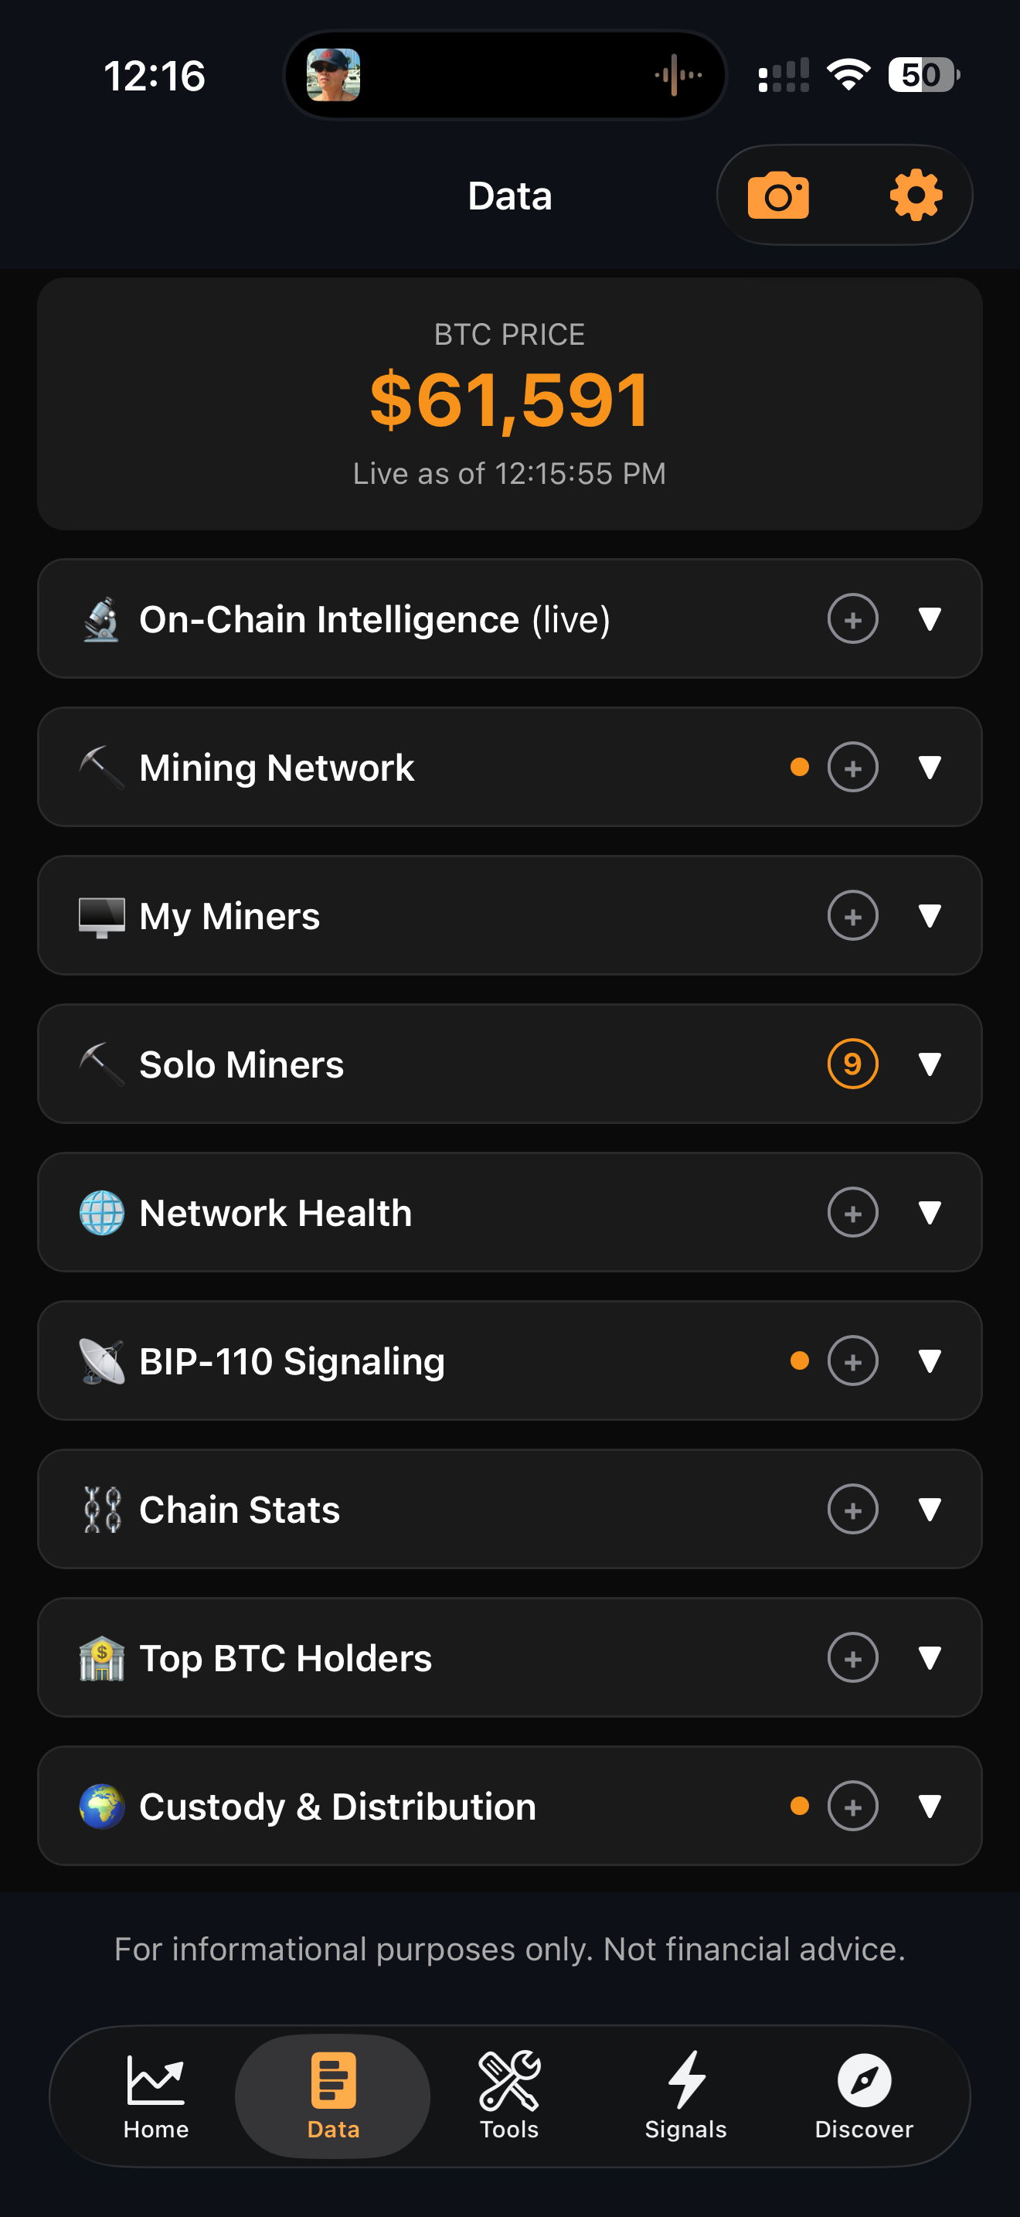Expand Custody & Distribution dropdown arrow
Image resolution: width=1020 pixels, height=2217 pixels.
(x=929, y=1805)
